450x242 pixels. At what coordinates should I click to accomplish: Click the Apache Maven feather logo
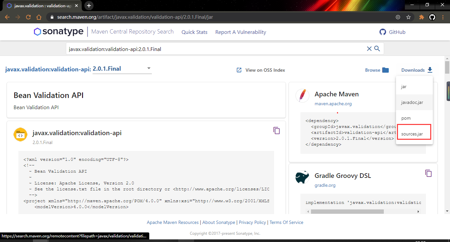pos(302,95)
